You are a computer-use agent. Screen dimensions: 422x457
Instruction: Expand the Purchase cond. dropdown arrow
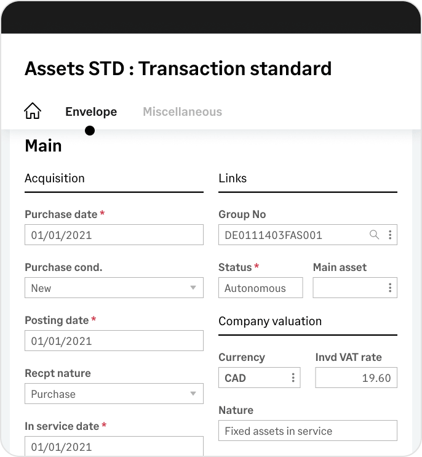(193, 288)
